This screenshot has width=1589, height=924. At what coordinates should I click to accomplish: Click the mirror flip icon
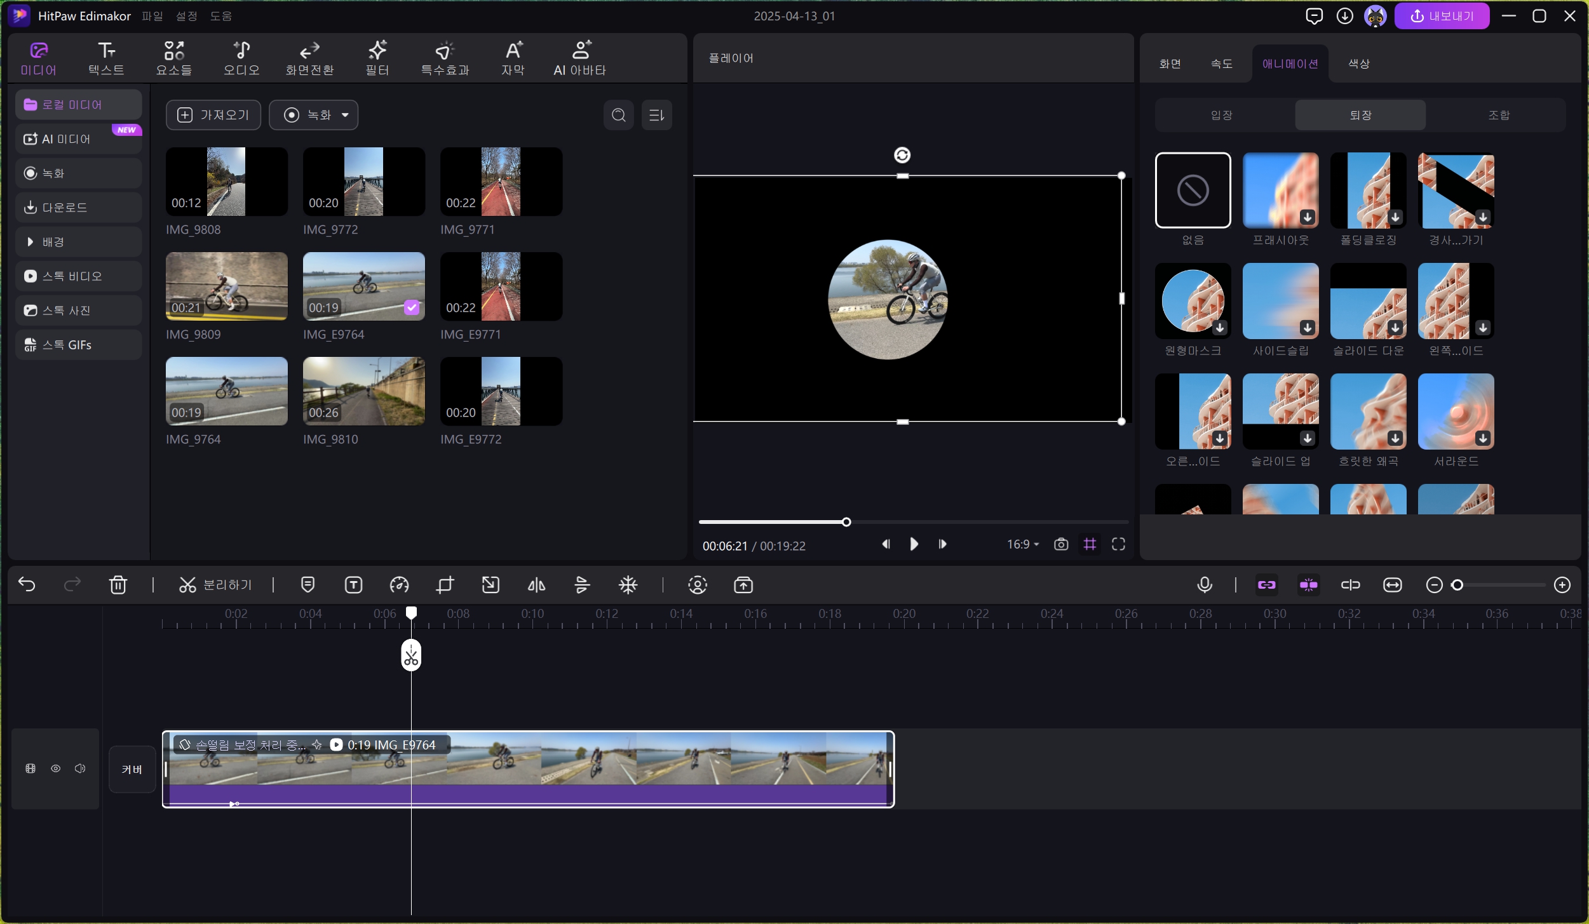[x=536, y=585]
